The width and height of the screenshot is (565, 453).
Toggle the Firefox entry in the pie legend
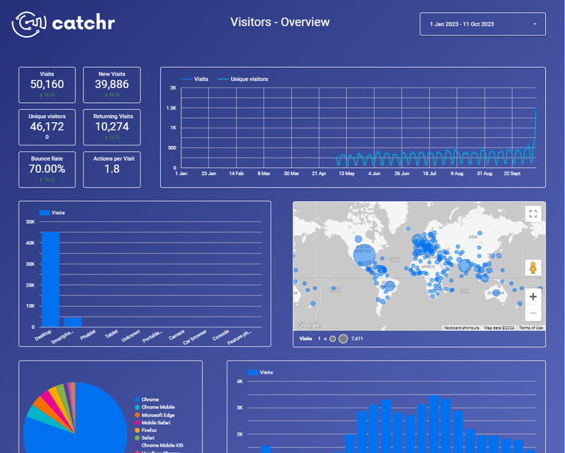tap(146, 430)
